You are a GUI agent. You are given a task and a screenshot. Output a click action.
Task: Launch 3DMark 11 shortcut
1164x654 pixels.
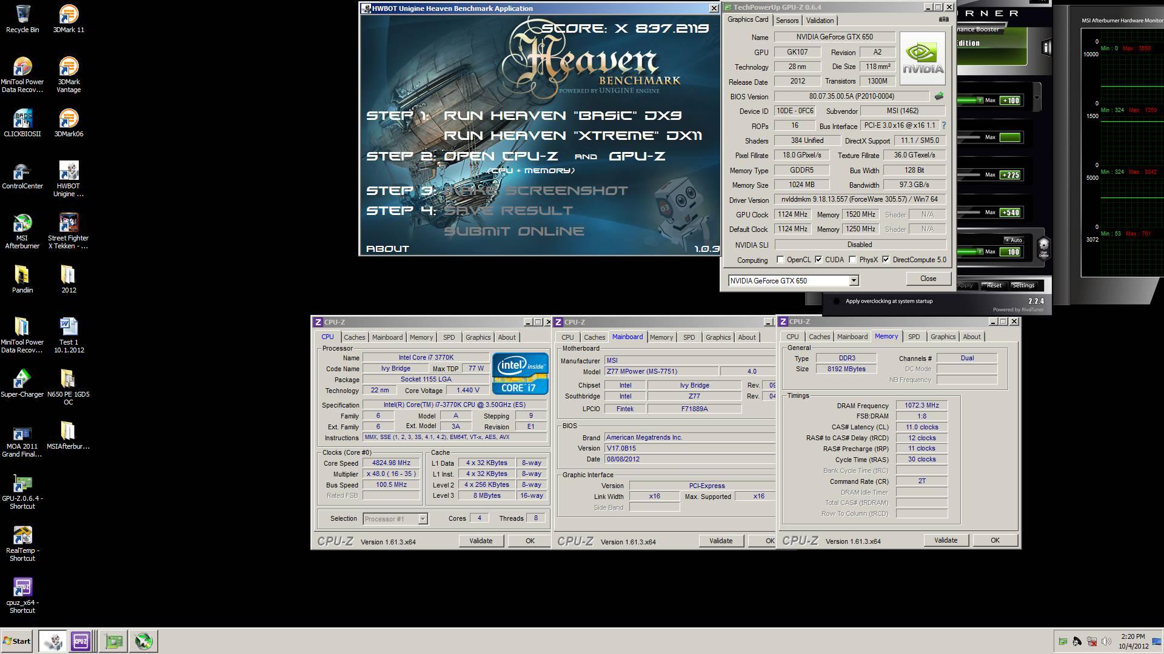click(69, 19)
